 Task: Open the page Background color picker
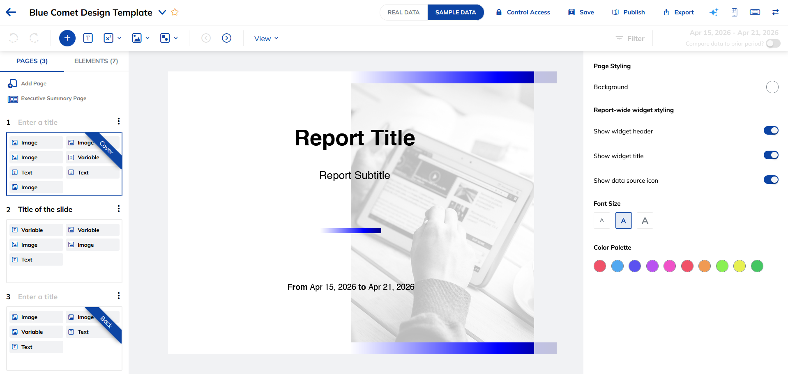point(772,87)
